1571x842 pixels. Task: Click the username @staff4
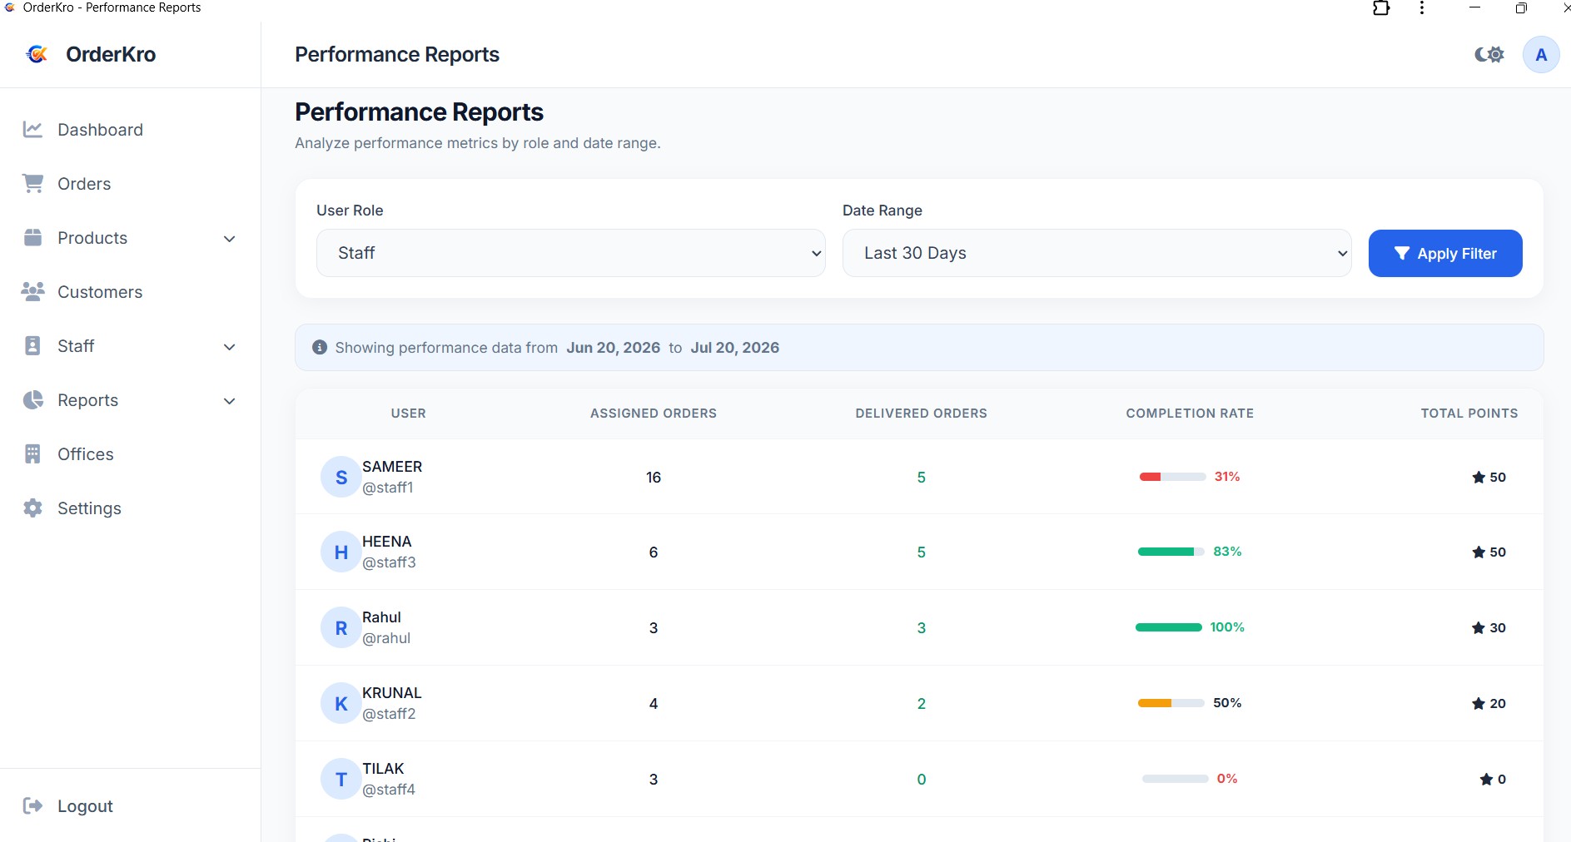pos(389,790)
